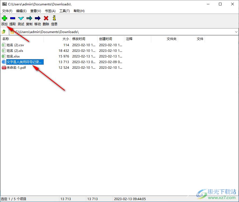Viewport: 239px width, 202px height.
Task: Select file 姓名.xlsx
Action: [x=13, y=56]
